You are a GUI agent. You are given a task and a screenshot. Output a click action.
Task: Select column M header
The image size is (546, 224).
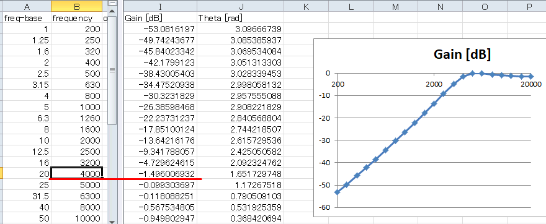point(395,6)
